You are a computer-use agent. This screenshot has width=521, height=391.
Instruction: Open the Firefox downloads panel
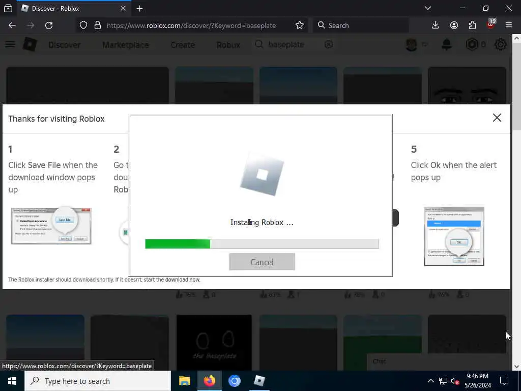(x=435, y=25)
